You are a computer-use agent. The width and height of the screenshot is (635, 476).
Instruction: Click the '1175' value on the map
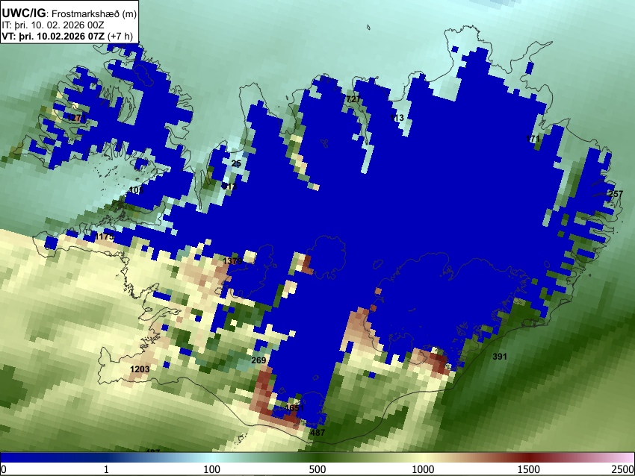(104, 237)
